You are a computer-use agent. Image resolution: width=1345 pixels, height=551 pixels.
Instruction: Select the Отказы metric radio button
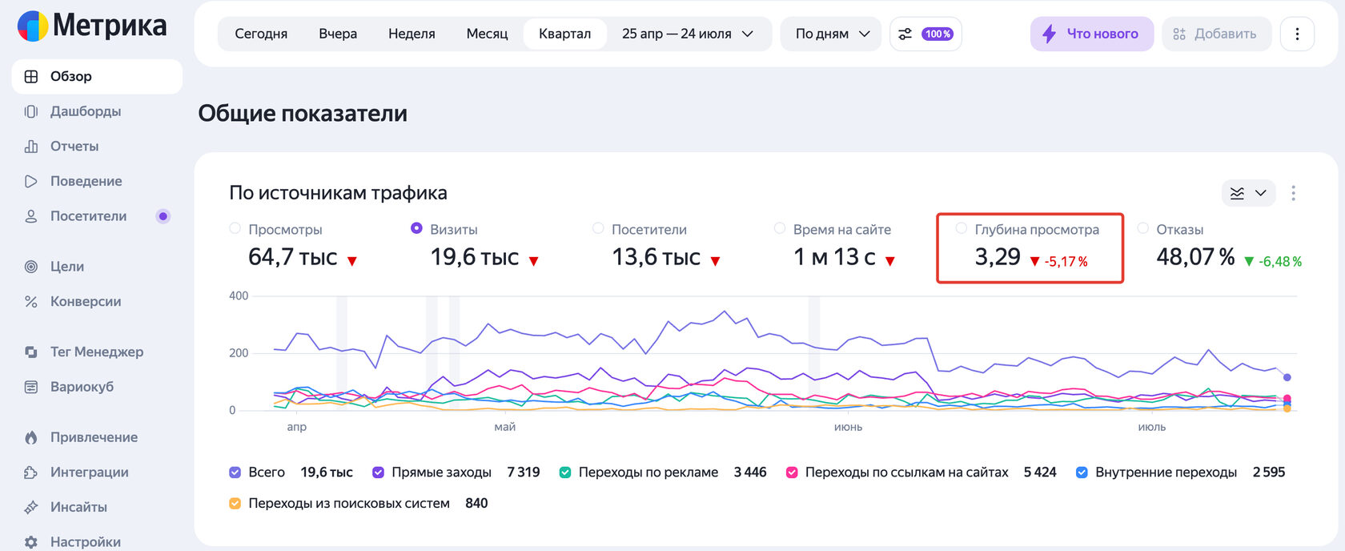1143,228
